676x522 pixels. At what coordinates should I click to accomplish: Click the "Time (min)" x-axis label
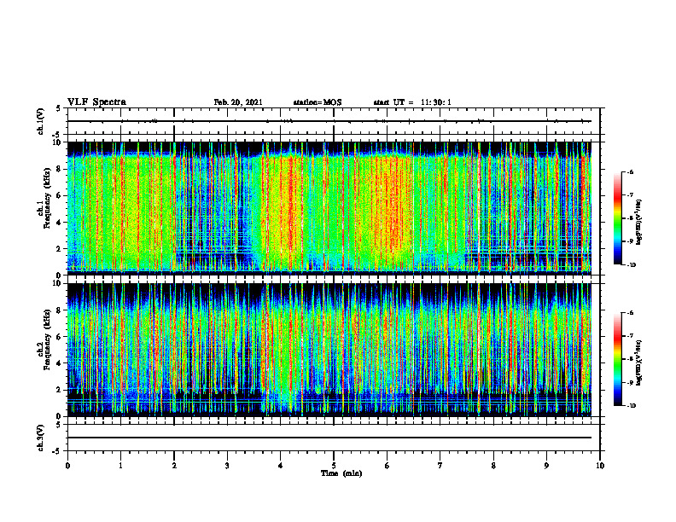(341, 473)
